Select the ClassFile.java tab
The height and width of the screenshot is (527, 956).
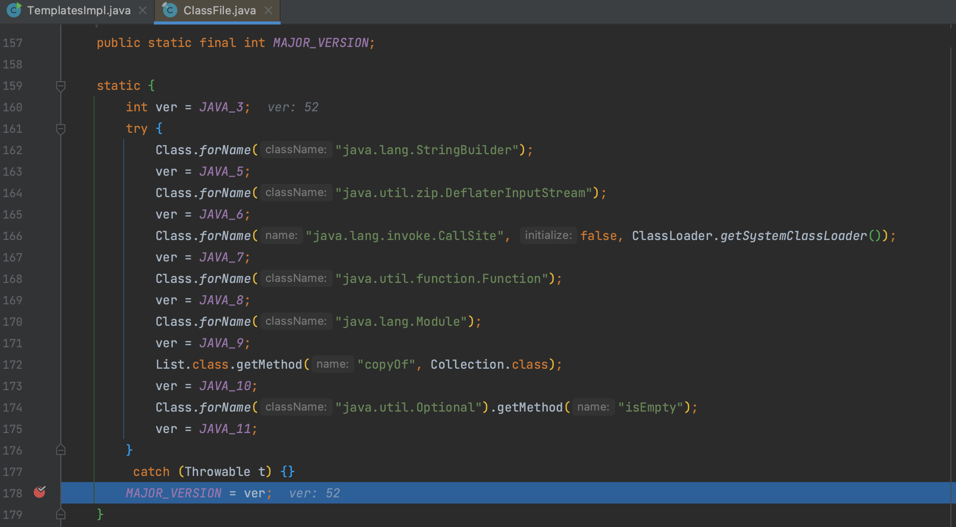pyautogui.click(x=219, y=10)
